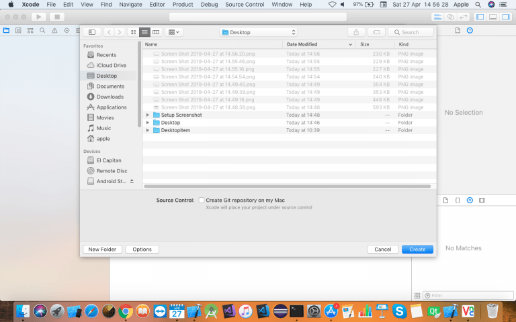Viewport: 516px width, 322px height.
Task: Click the Create button
Action: tap(417, 249)
